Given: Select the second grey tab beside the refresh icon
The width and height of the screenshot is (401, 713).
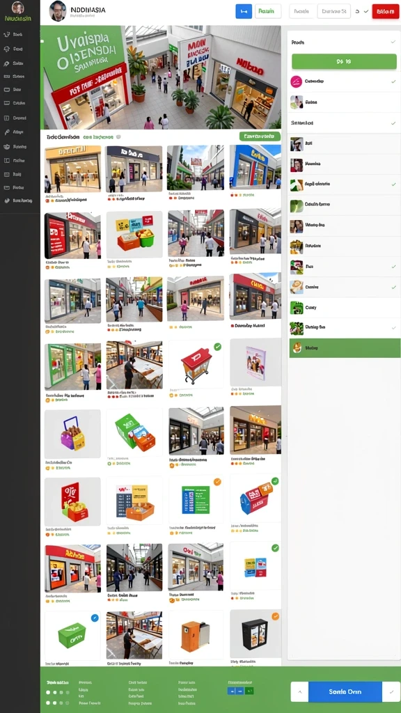Looking at the screenshot, I should 333,11.
